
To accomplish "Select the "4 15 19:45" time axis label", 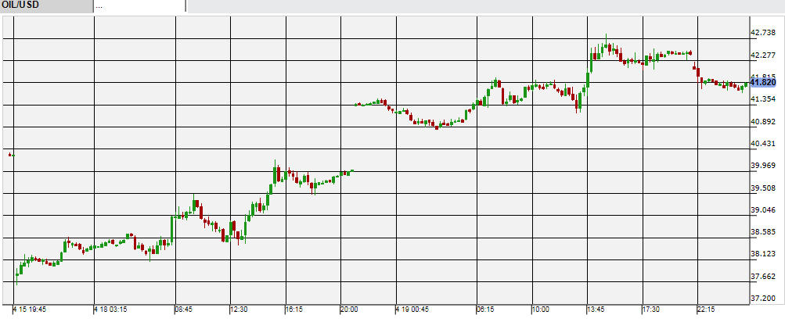I will [x=30, y=309].
